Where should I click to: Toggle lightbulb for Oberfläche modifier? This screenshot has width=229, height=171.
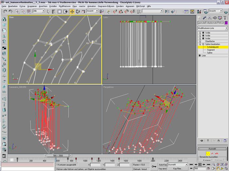click(x=200, y=41)
